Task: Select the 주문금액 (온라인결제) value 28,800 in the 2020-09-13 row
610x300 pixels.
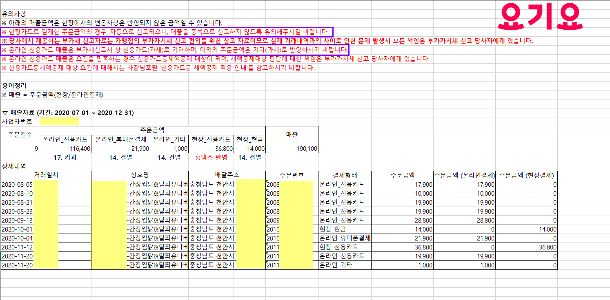Action: tap(465, 220)
